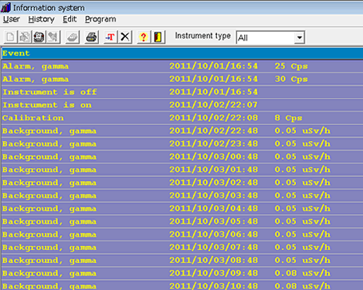Click the instrument reader icon with red dots

tap(39, 37)
